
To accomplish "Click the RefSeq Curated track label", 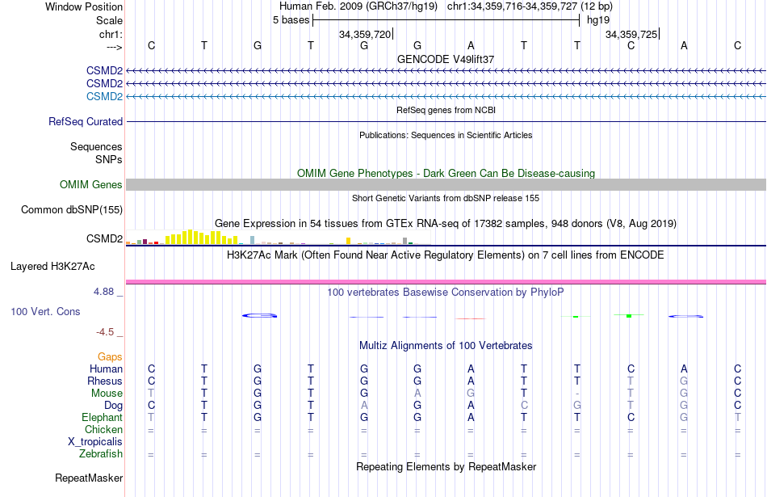I will [86, 121].
